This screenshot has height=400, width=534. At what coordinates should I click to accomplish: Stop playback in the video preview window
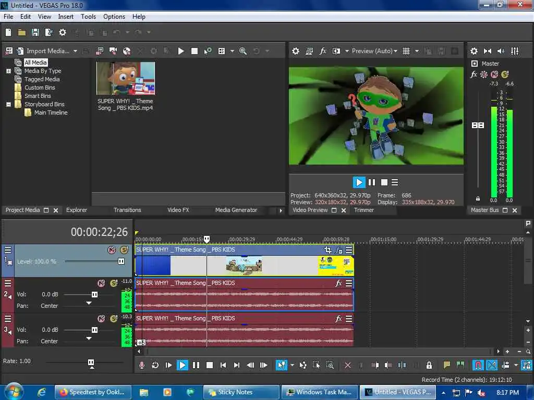click(x=384, y=183)
